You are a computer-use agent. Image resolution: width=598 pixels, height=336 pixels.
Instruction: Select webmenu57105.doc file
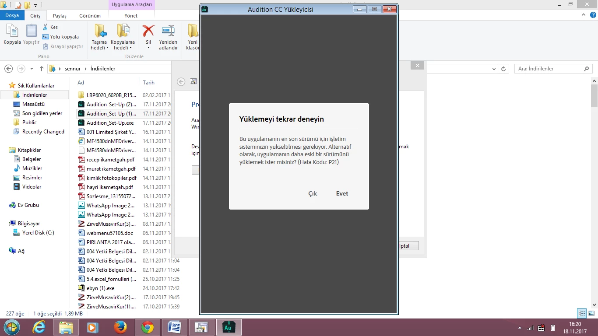coord(109,233)
